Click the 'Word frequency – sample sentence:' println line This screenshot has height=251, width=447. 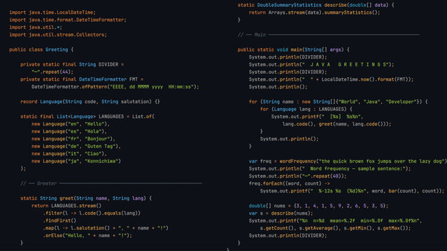click(x=329, y=169)
